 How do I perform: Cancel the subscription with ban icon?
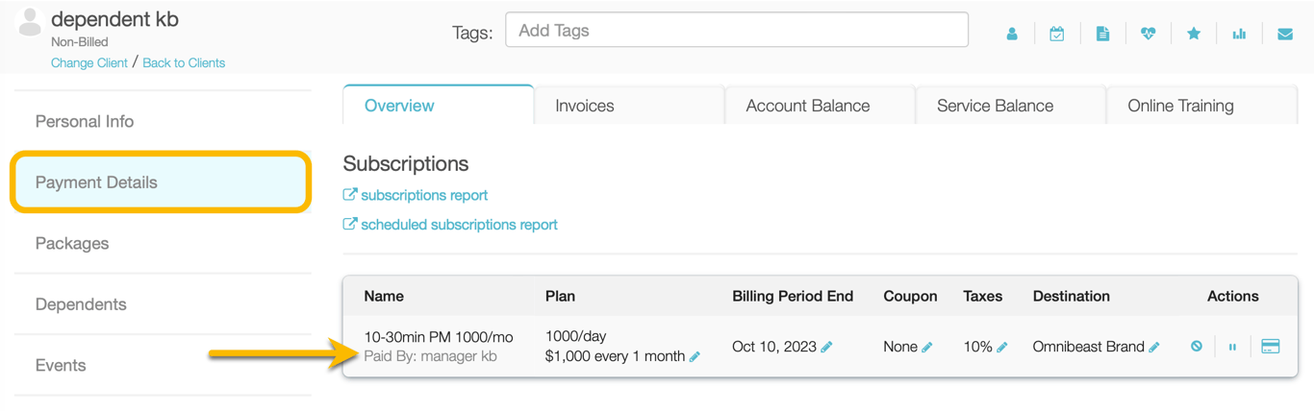pos(1197,347)
